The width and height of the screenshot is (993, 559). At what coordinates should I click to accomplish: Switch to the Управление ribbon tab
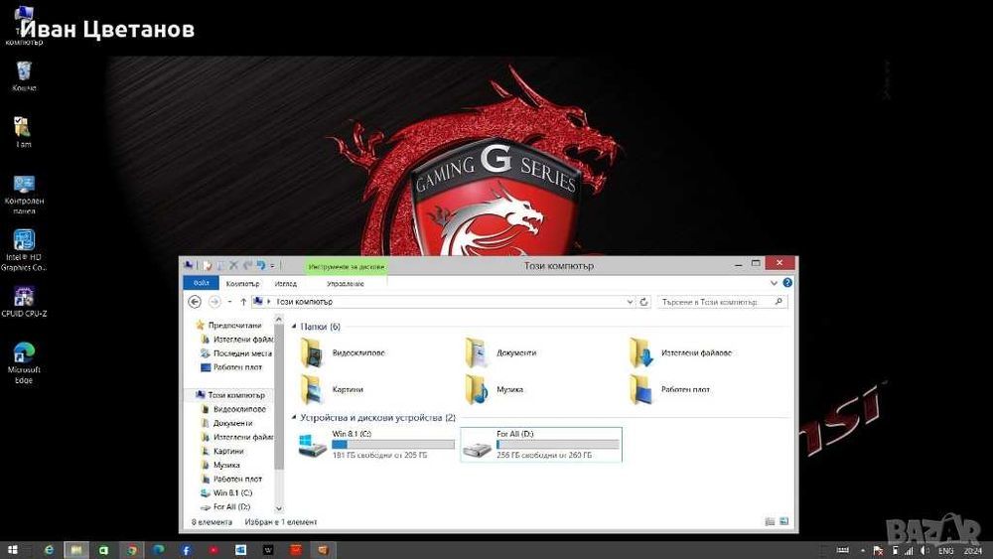pos(346,284)
